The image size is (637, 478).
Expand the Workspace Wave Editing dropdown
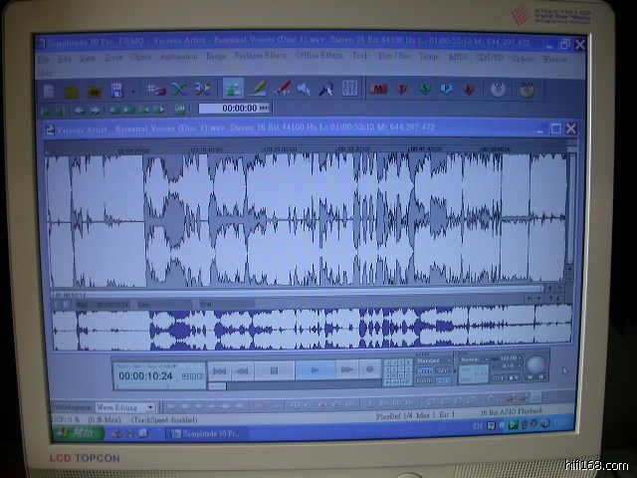(150, 407)
